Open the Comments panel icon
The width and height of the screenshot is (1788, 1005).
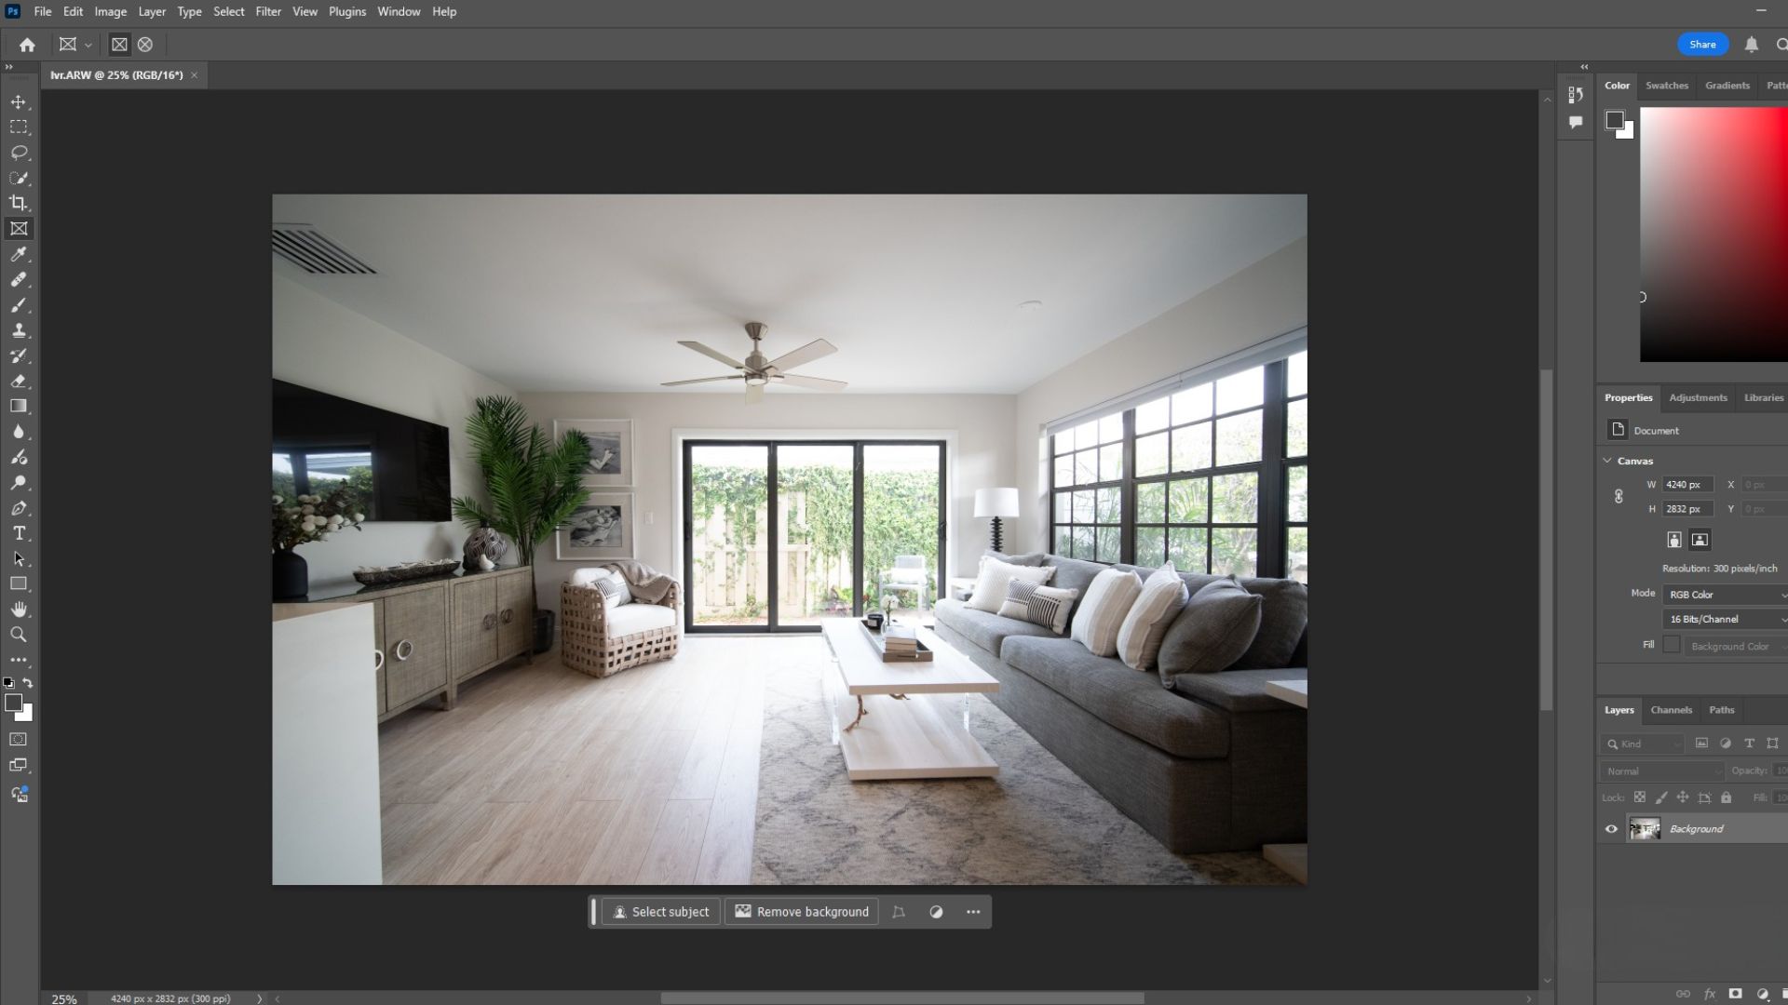[x=1576, y=122]
